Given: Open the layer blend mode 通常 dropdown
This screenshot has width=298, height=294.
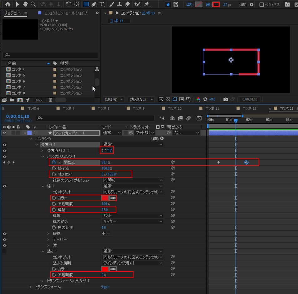Looking at the screenshot, I should [x=111, y=132].
